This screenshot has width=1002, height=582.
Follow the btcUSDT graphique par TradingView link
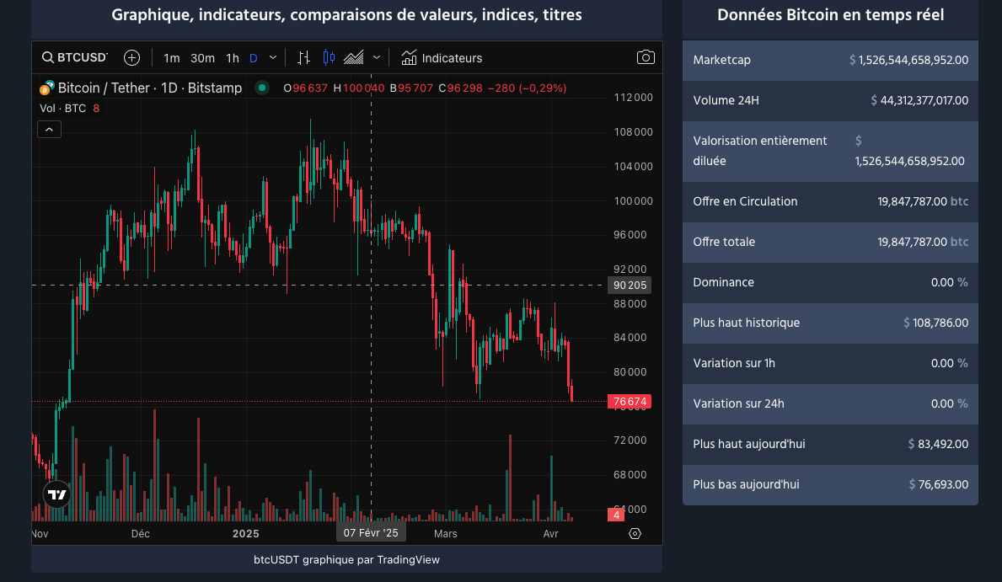pos(346,559)
